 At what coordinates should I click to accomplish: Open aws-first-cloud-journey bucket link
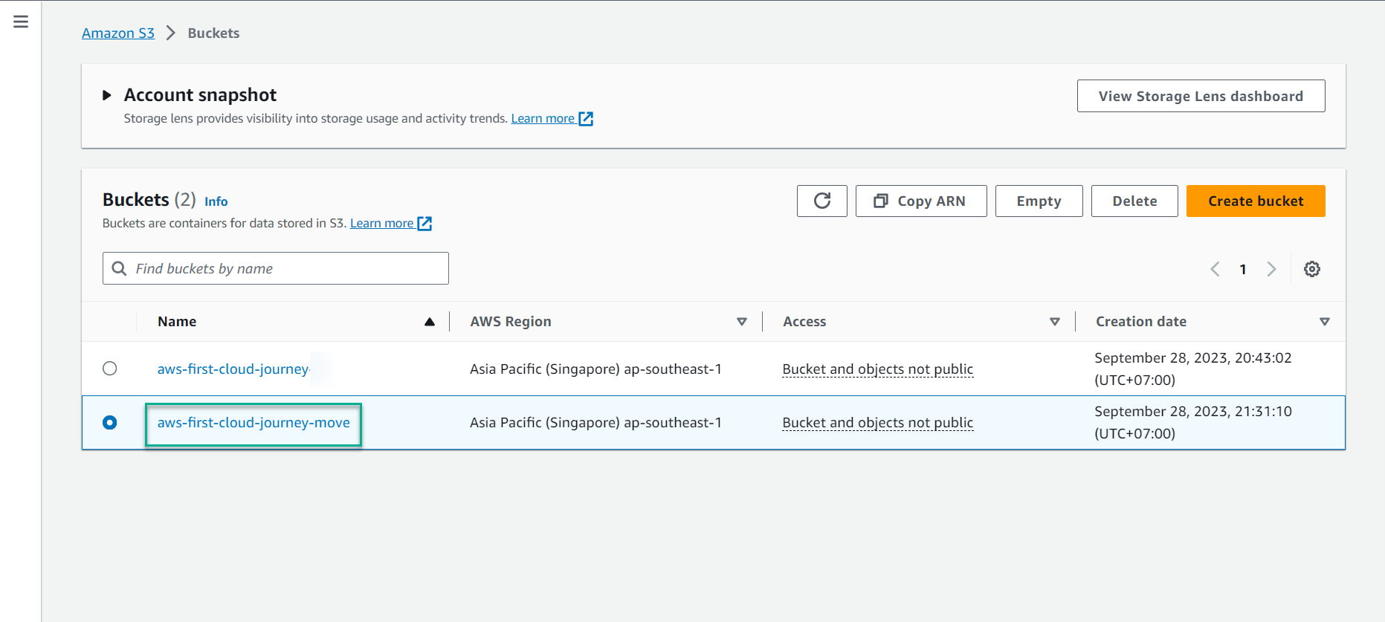point(233,369)
